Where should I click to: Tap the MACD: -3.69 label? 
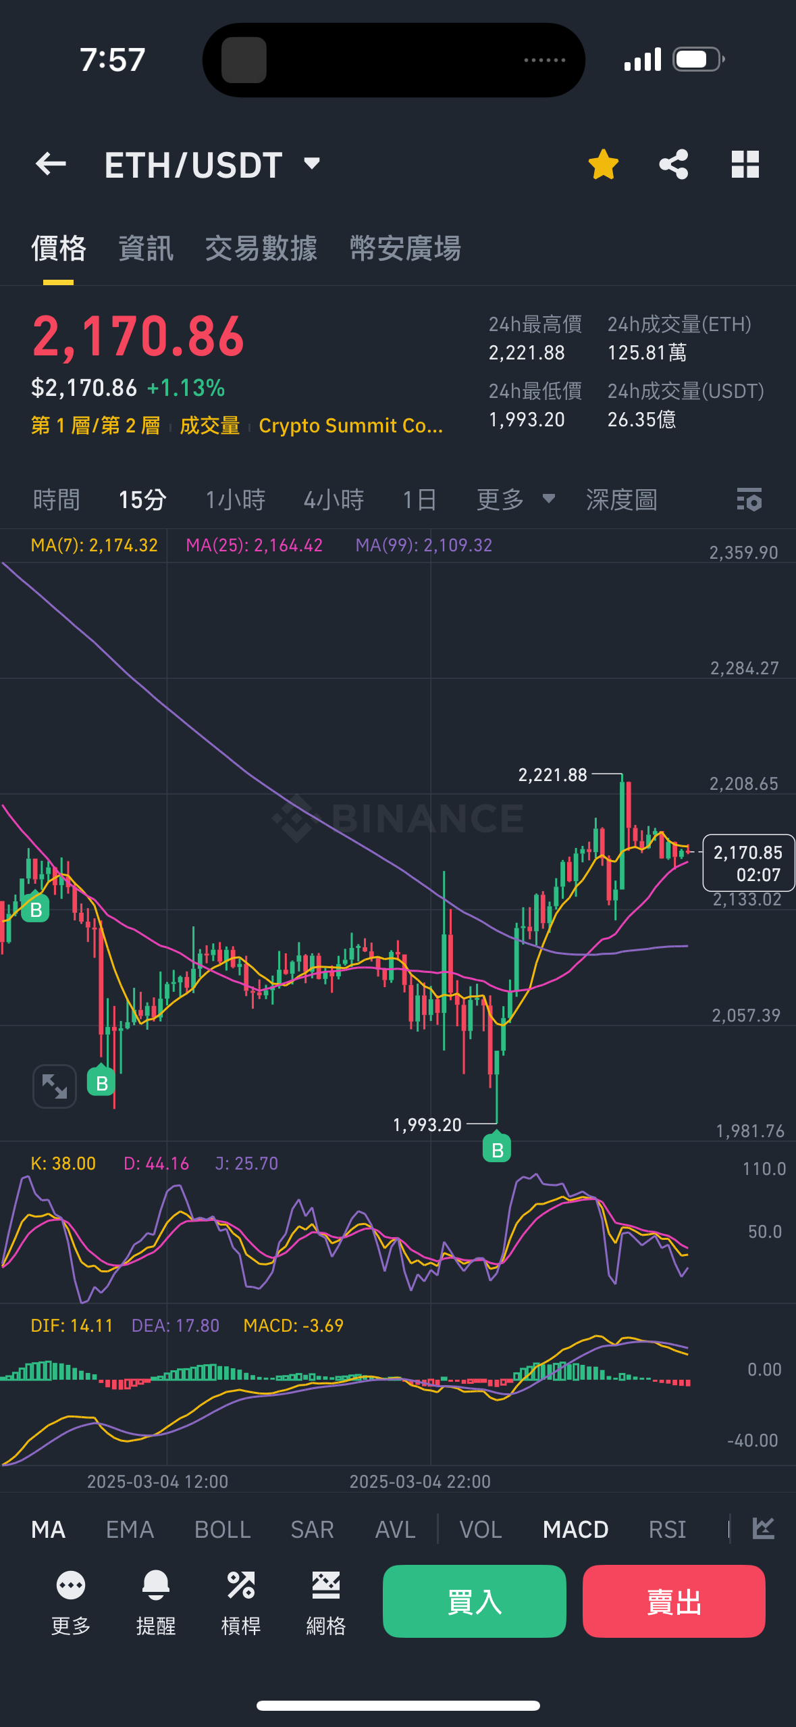[294, 1326]
